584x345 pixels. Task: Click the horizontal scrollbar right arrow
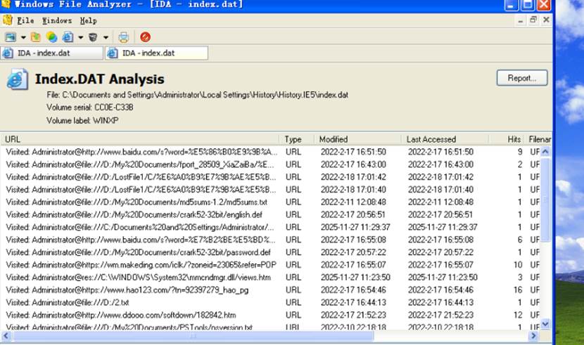click(x=533, y=336)
